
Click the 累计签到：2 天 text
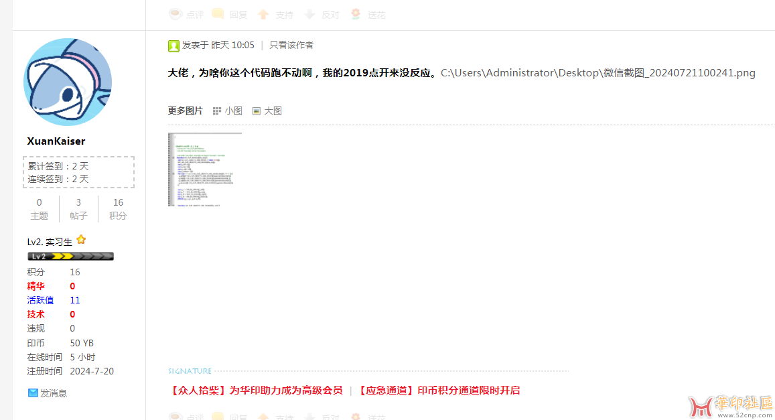tap(58, 166)
